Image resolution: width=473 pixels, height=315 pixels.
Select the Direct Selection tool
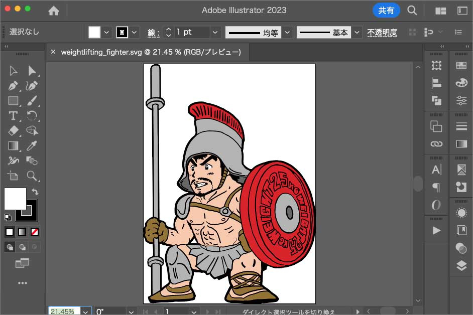pos(32,71)
